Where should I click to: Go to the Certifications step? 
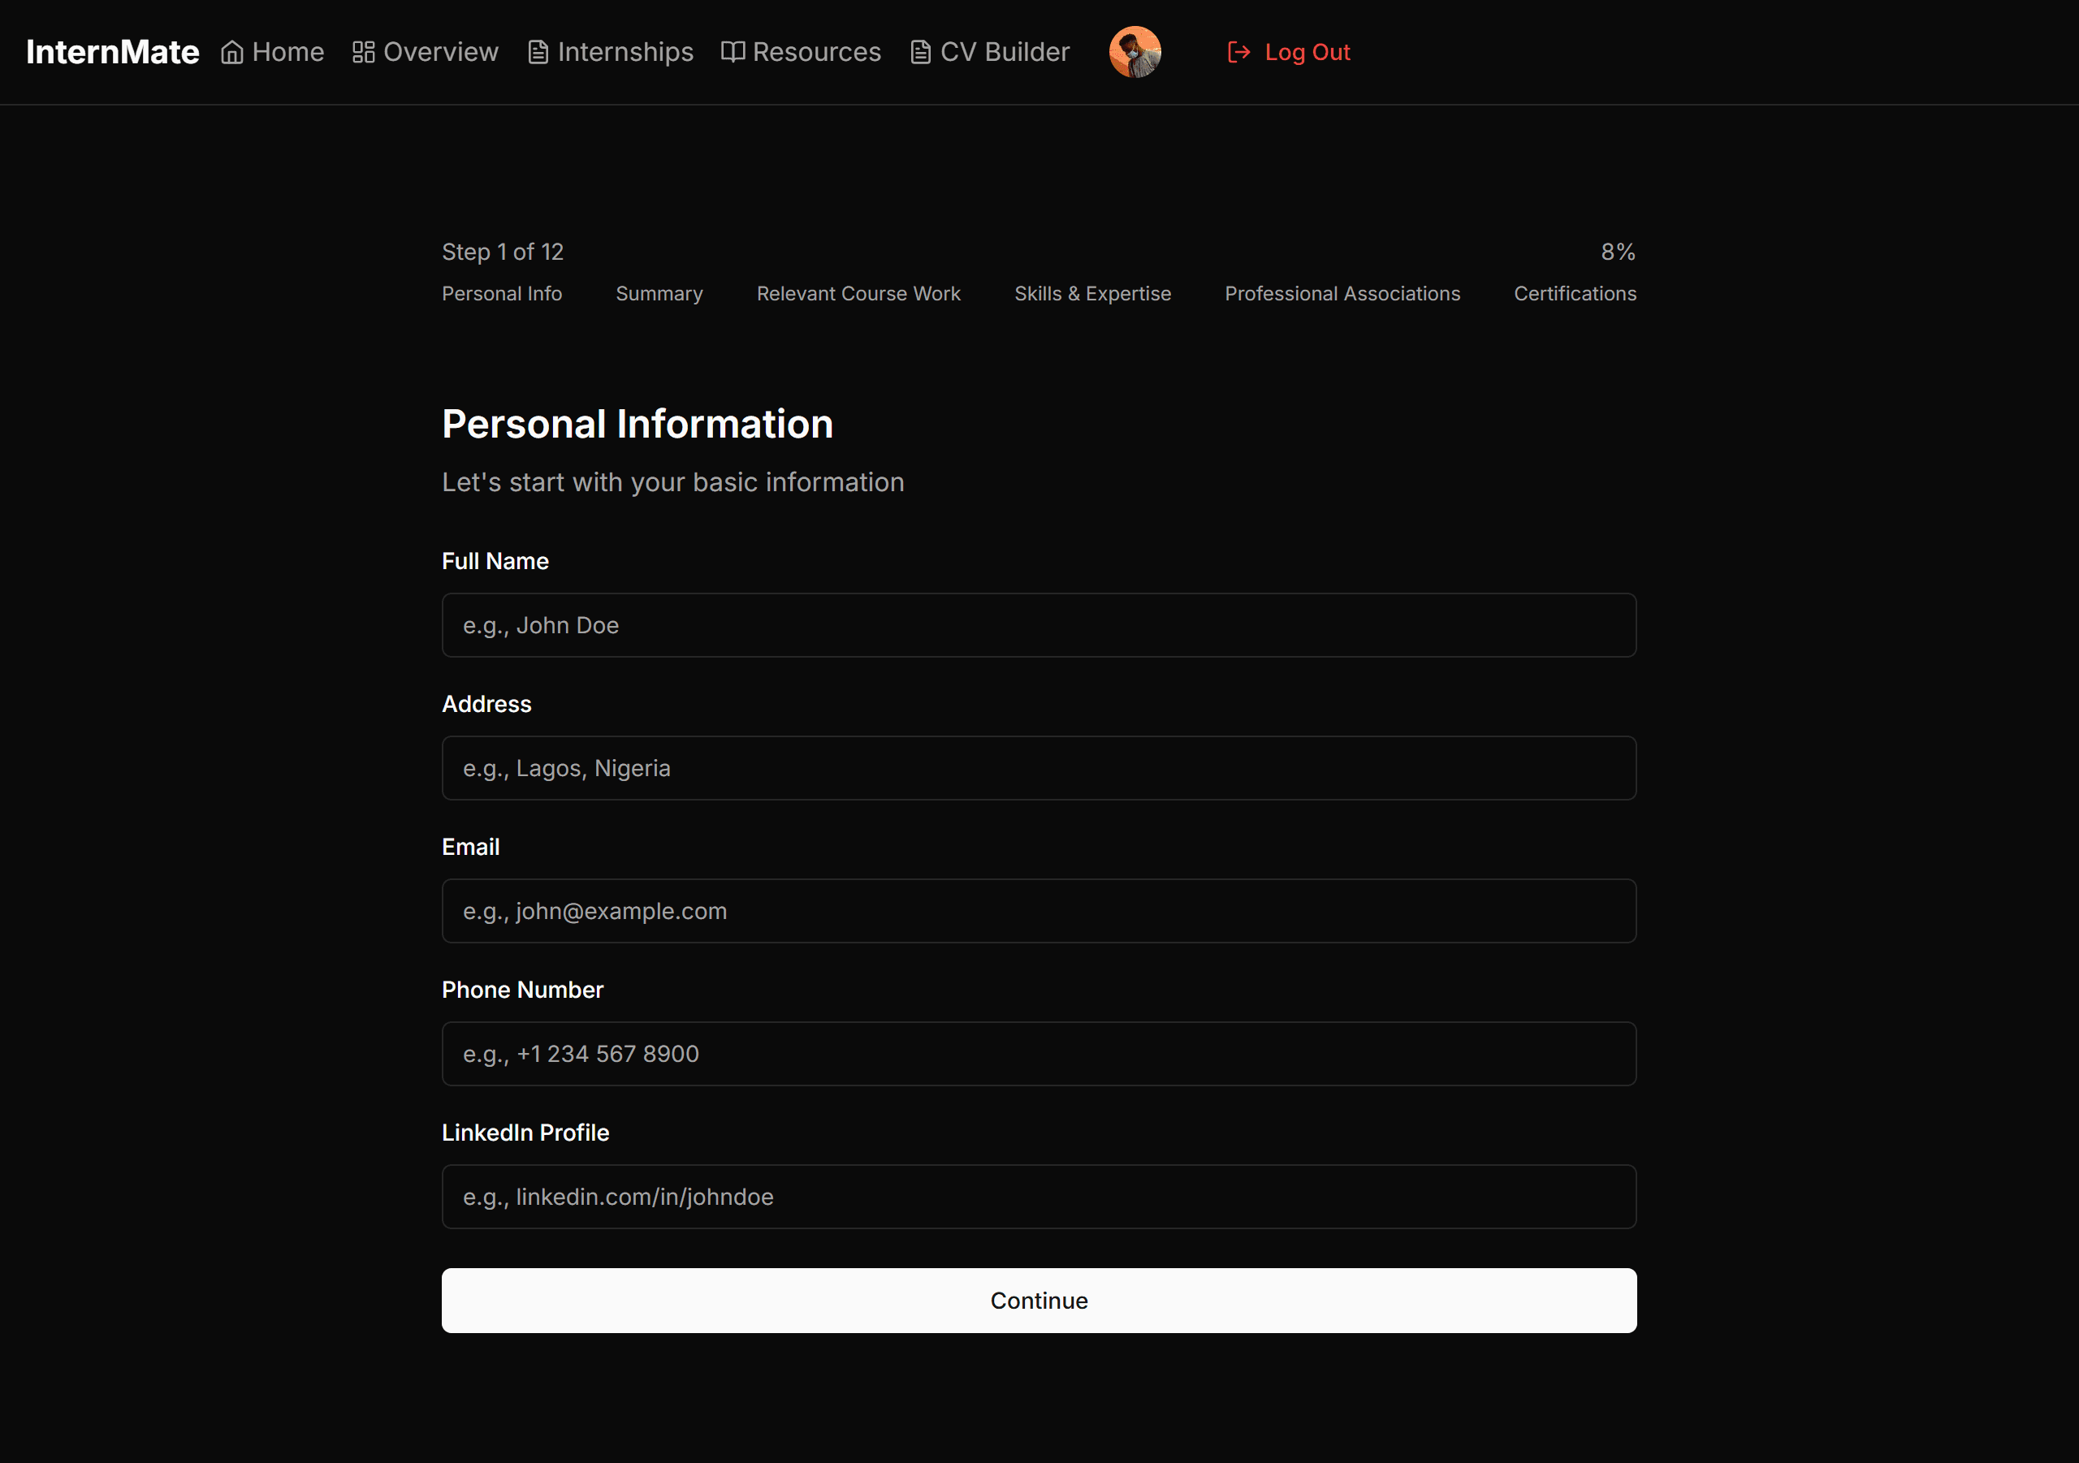1575,293
